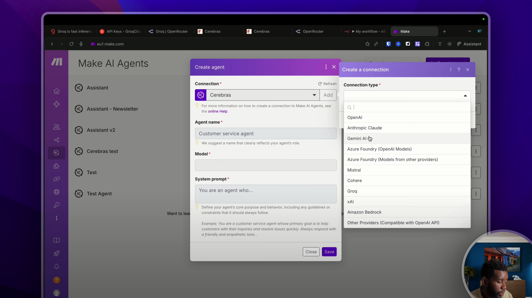The height and width of the screenshot is (298, 532).
Task: Close the Create agent dialog
Action: [334, 67]
